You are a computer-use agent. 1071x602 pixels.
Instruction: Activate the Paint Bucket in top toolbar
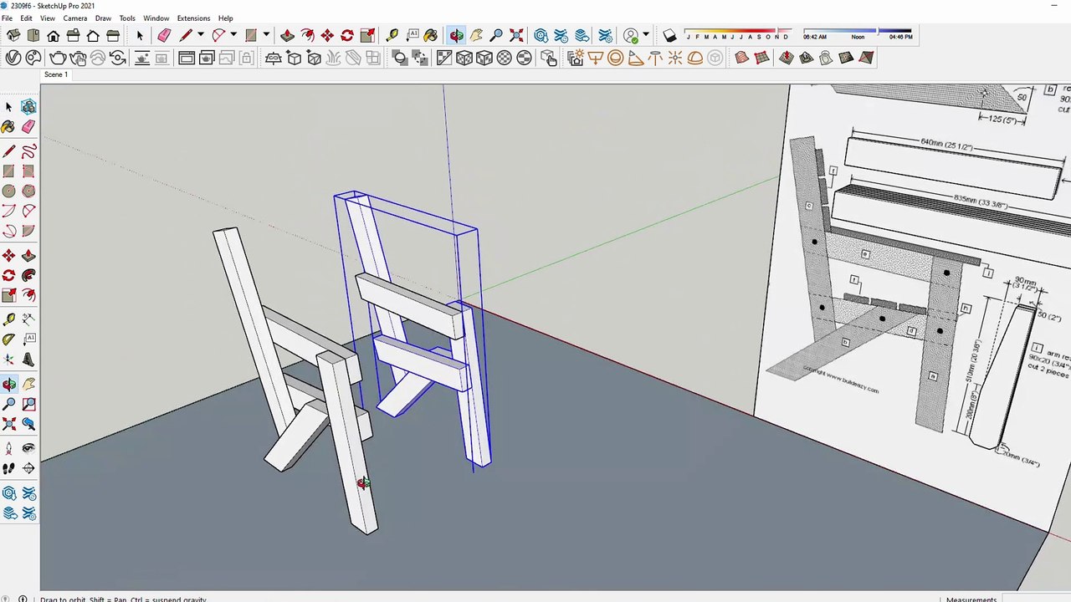[430, 36]
